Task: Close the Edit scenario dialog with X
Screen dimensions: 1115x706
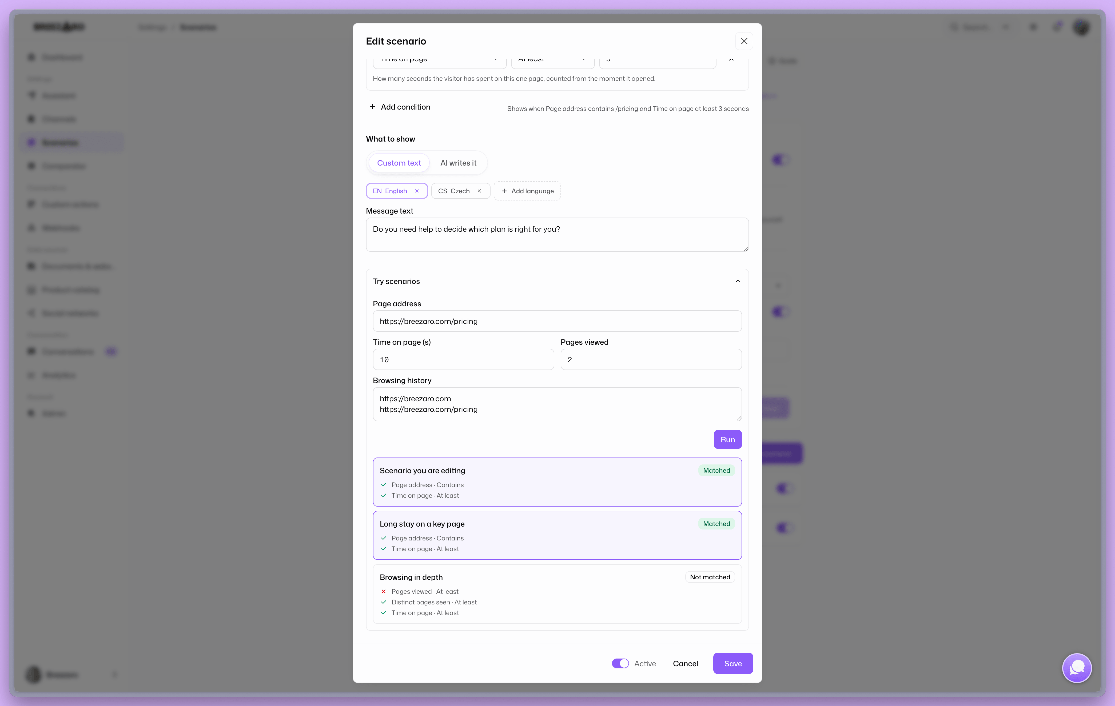Action: (x=744, y=41)
